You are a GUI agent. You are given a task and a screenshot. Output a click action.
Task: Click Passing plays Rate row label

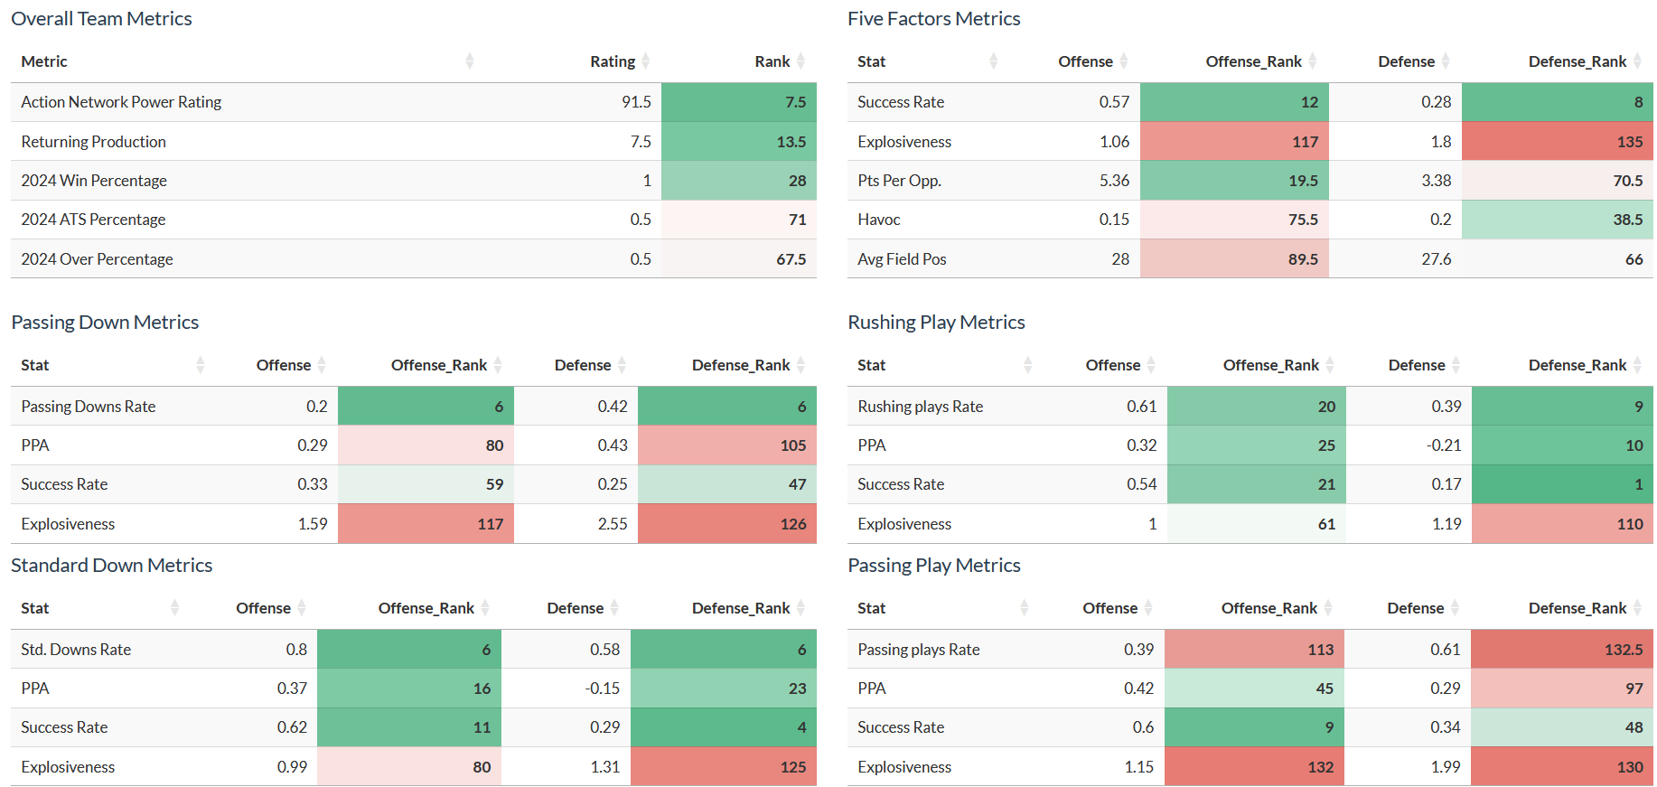point(919,650)
